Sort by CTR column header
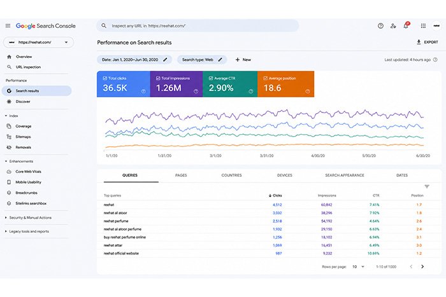 click(376, 195)
